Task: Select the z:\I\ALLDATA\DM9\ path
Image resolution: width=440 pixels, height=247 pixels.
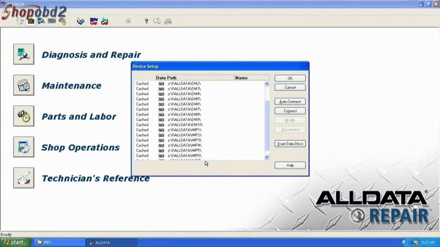Action: [184, 120]
